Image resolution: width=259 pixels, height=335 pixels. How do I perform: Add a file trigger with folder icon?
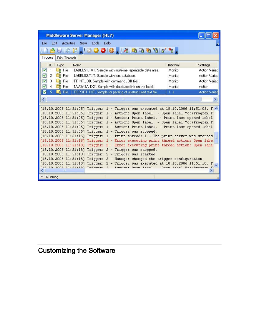tap(134, 50)
